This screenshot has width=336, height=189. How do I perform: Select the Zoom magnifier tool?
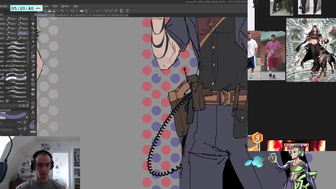pyautogui.click(x=33, y=19)
